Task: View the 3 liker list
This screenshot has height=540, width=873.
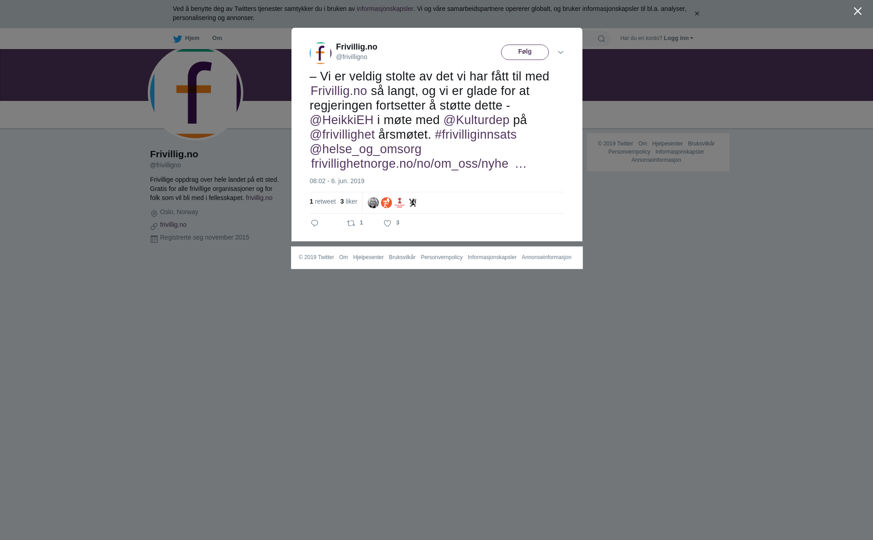Action: click(x=349, y=201)
